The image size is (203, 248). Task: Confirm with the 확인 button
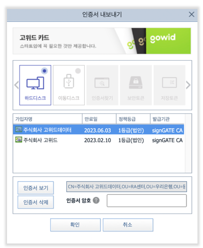75,224
